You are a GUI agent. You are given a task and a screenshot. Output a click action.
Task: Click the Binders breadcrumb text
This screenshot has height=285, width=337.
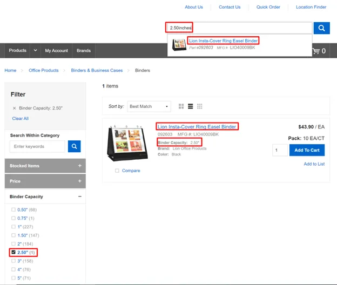tap(143, 71)
